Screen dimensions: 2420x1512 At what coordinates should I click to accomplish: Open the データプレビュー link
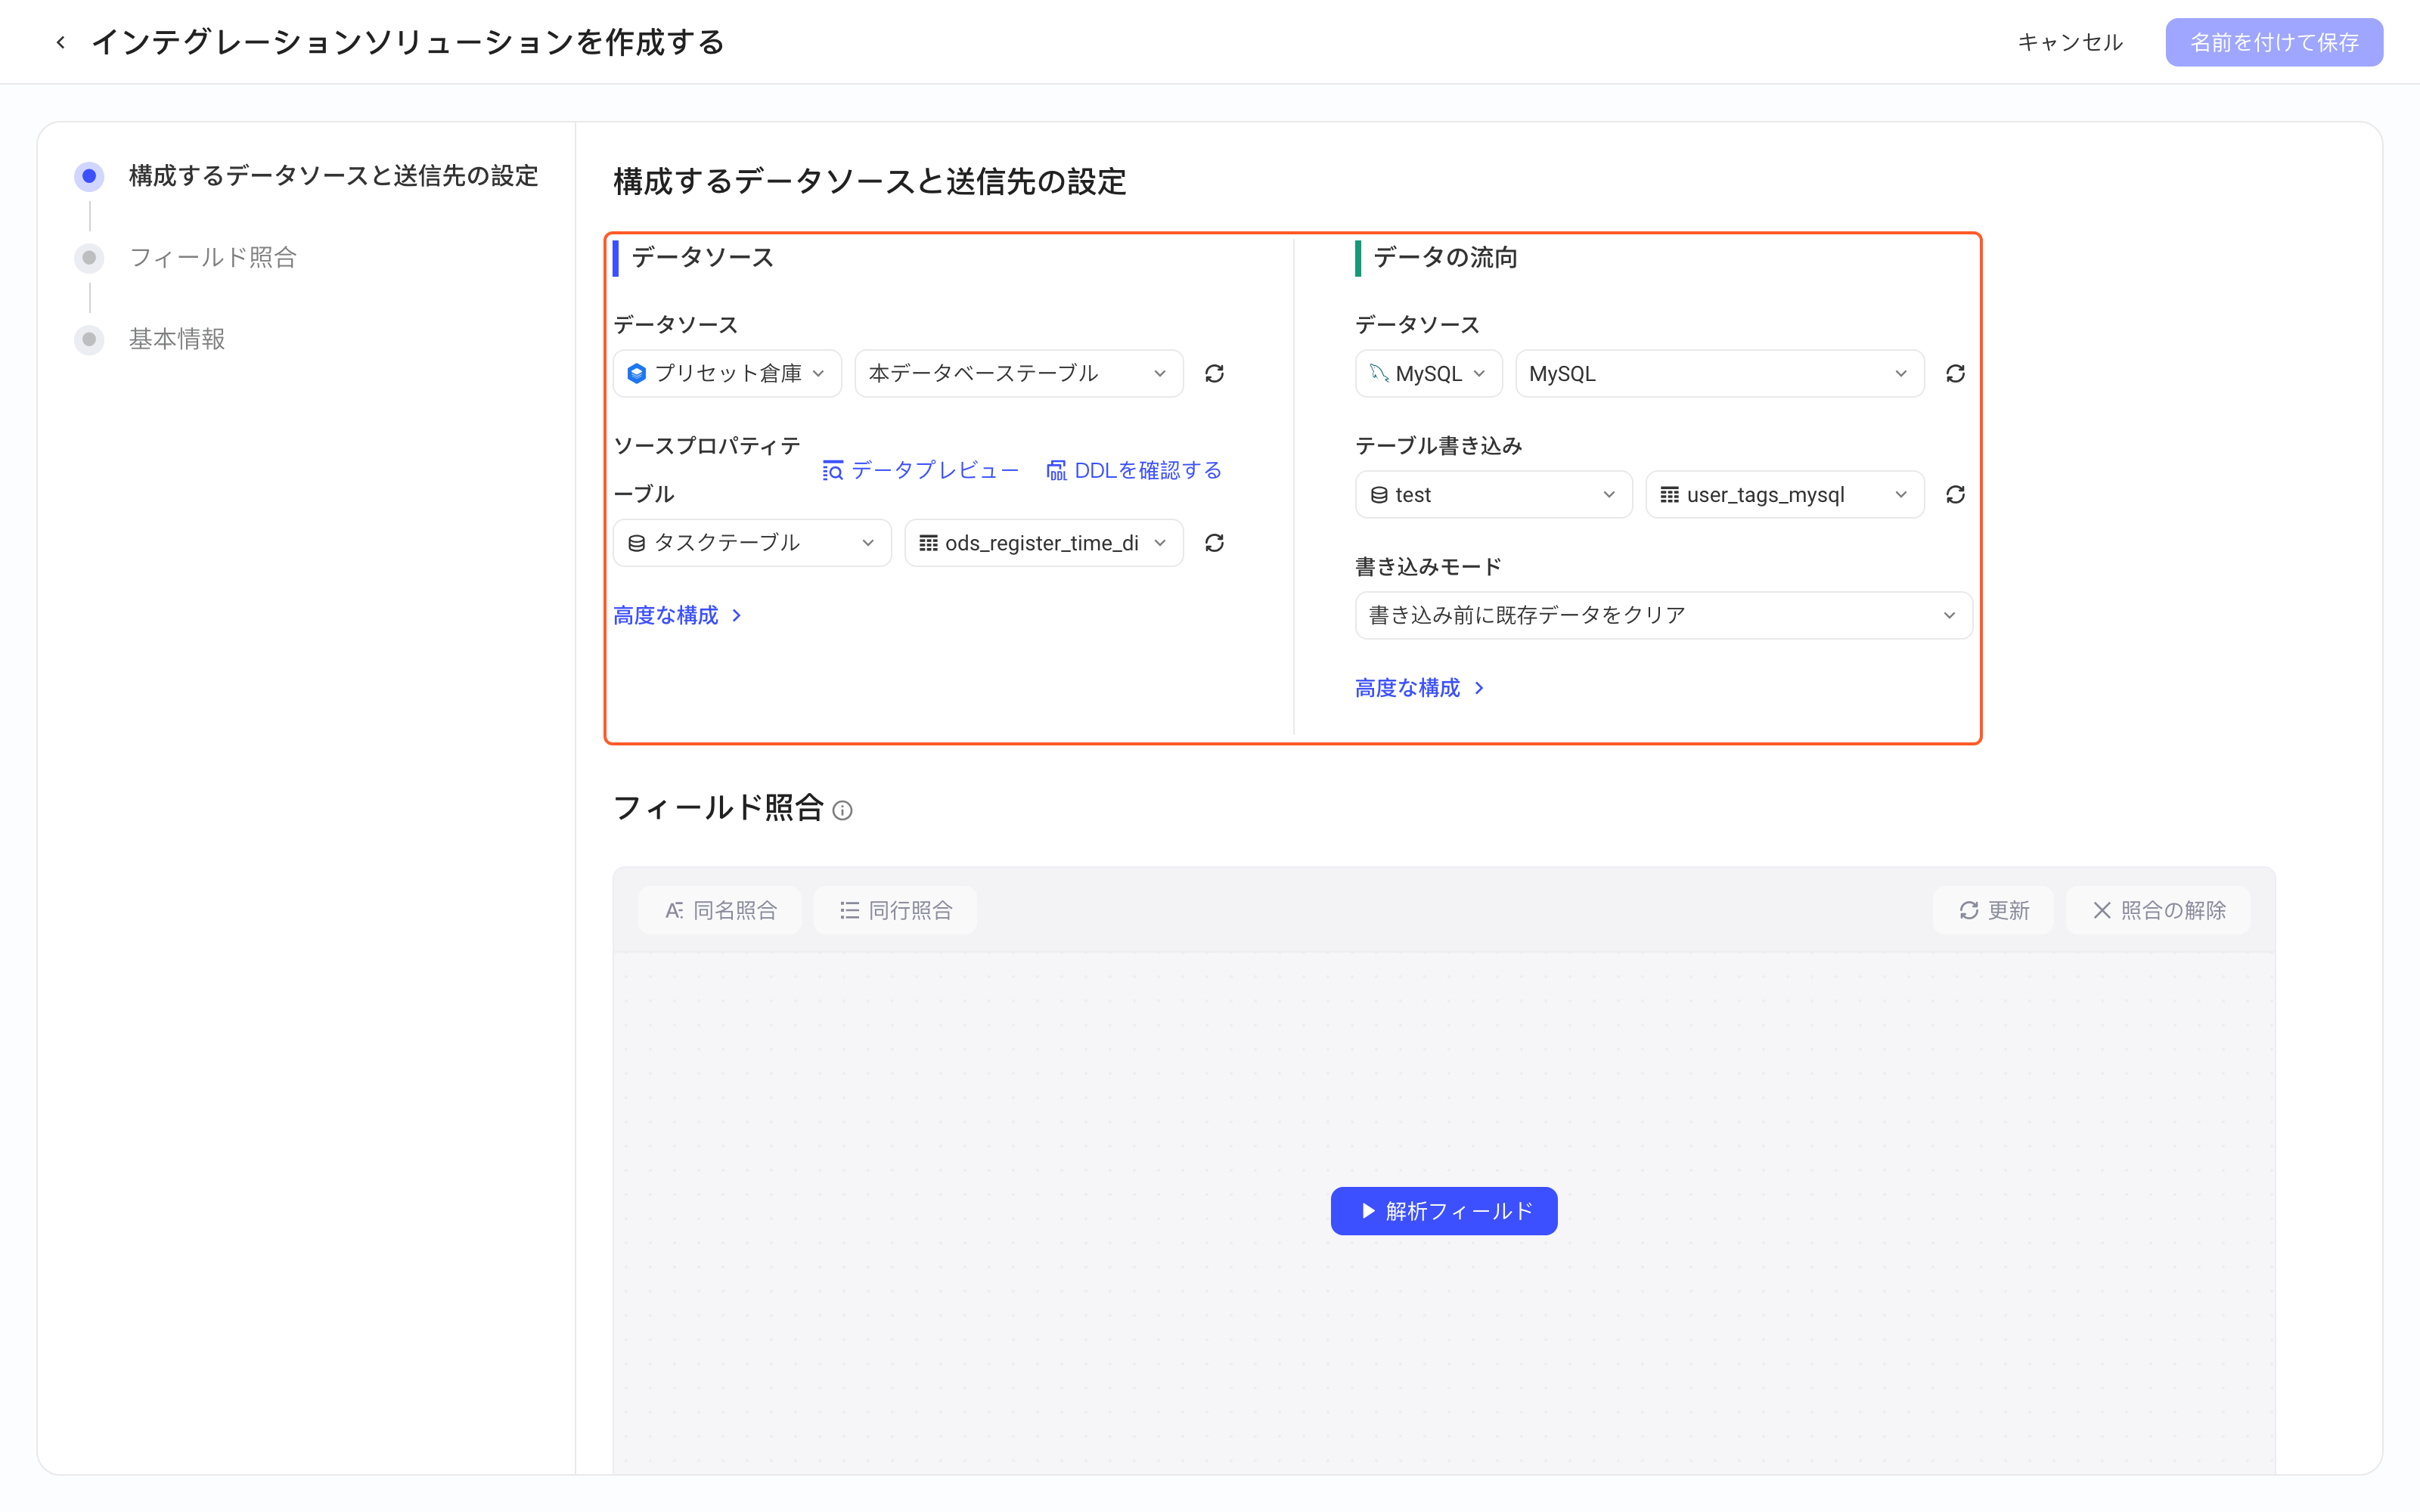(x=920, y=470)
